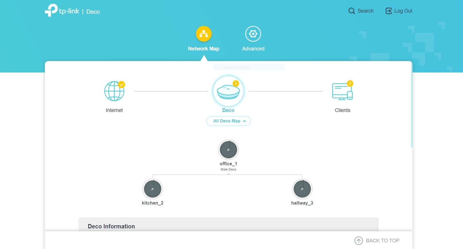Click the Internet globe icon
This screenshot has height=249, width=463.
tap(114, 91)
